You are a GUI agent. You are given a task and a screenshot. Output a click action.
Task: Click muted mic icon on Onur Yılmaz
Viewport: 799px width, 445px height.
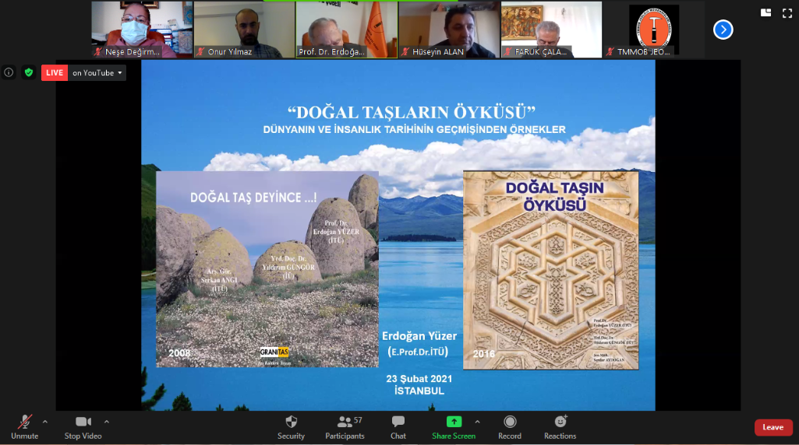[x=201, y=51]
